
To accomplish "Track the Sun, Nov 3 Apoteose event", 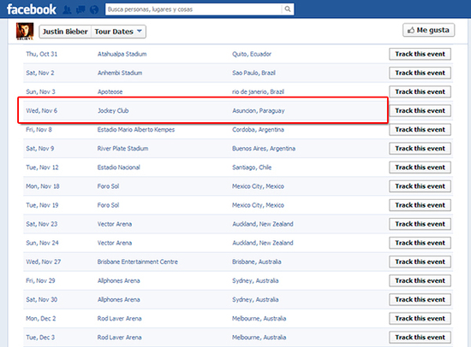I will coord(420,91).
